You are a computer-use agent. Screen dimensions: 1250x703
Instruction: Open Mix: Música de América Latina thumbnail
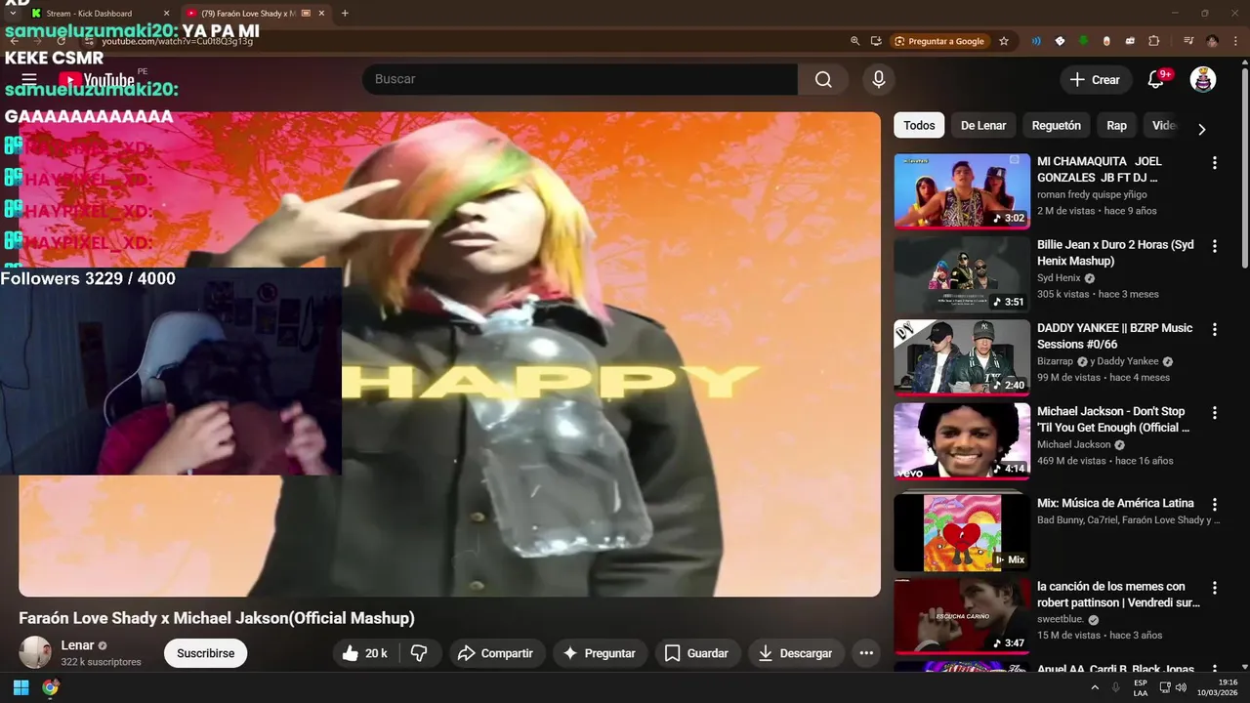962,532
